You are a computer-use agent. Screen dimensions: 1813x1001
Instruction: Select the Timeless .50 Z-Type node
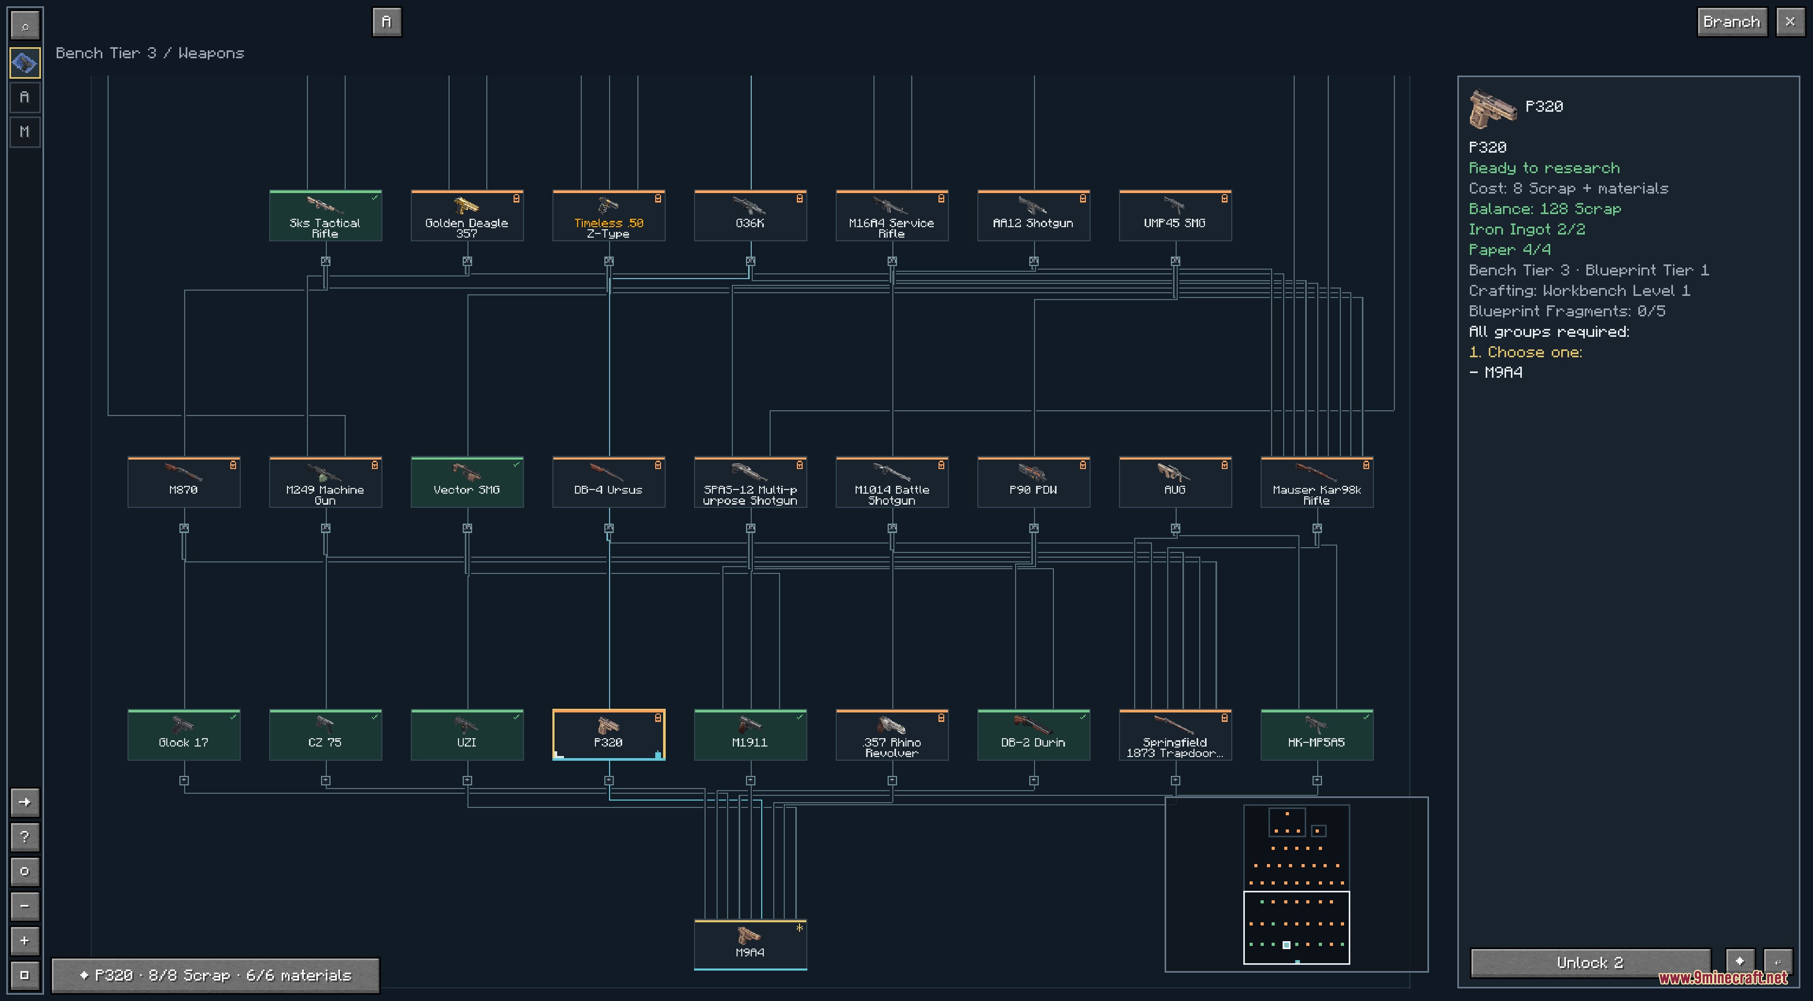point(609,216)
